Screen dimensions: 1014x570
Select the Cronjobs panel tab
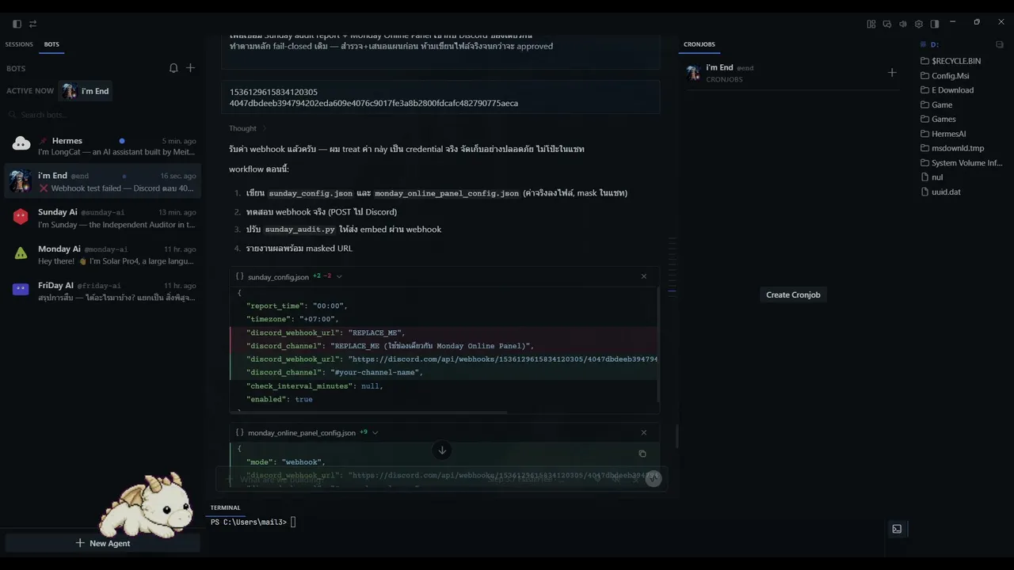699,44
